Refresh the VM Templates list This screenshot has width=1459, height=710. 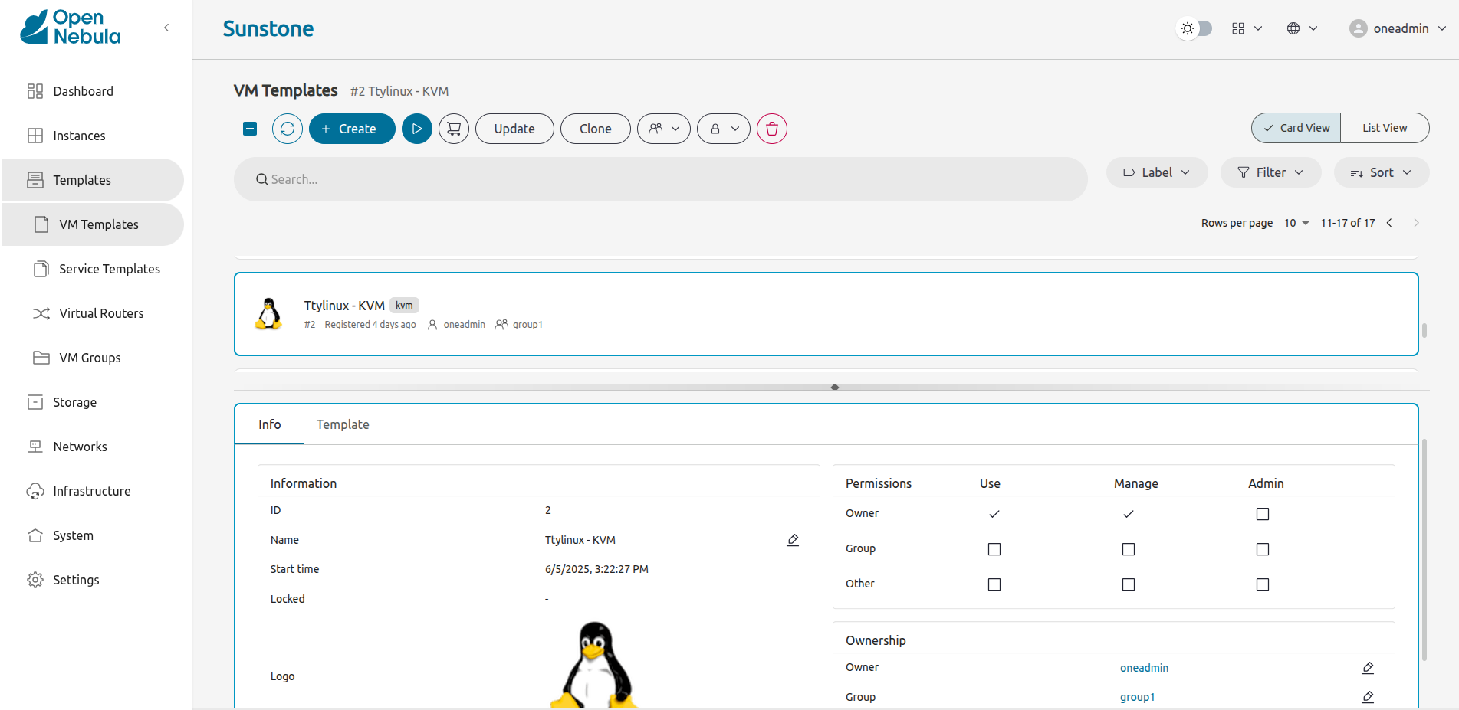coord(287,129)
